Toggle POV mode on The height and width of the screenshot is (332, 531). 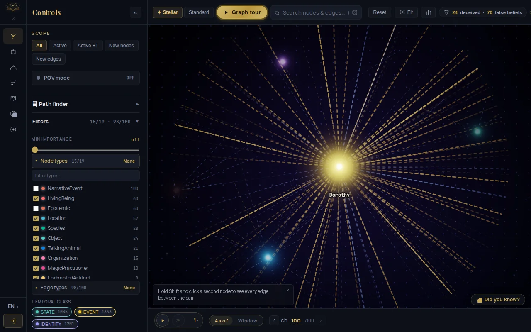85,78
